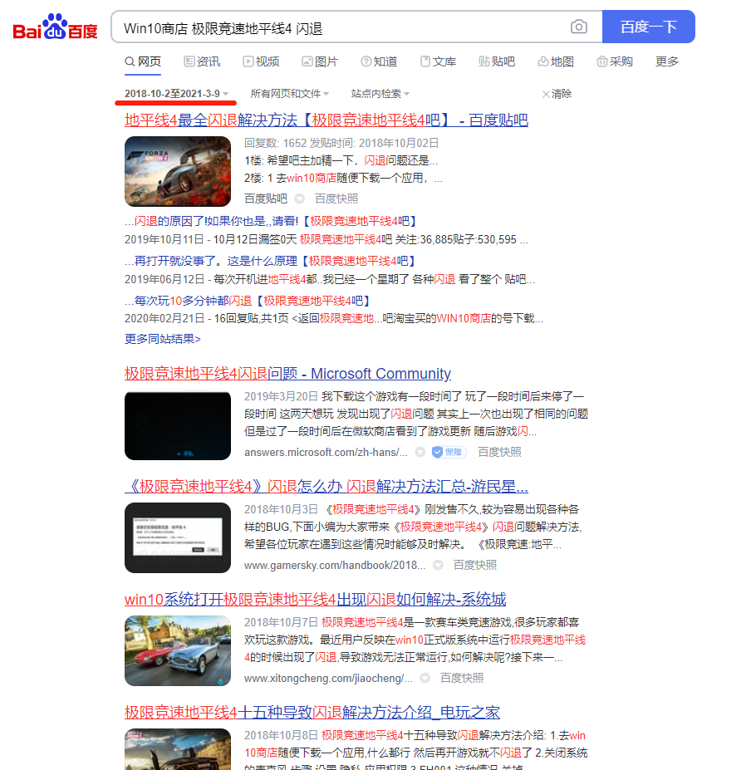751x770 pixels.
Task: Open camera image search icon
Action: [578, 27]
